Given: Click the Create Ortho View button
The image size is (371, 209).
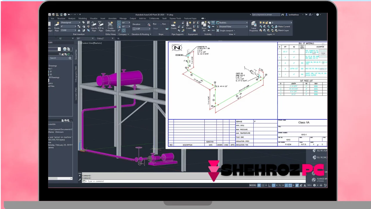Looking at the screenshot, I should [x=110, y=26].
